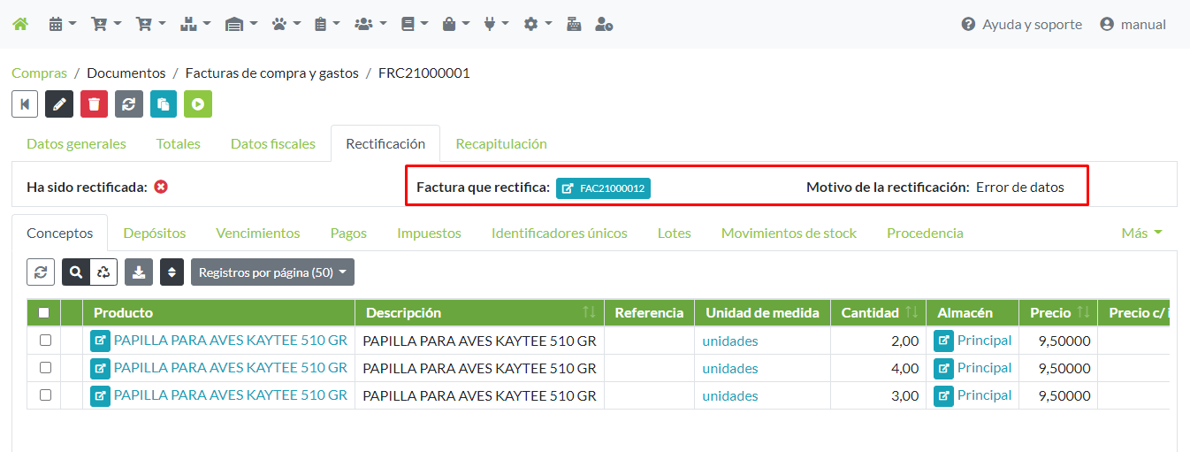Open the clipboard menu in navbar

pyautogui.click(x=327, y=25)
